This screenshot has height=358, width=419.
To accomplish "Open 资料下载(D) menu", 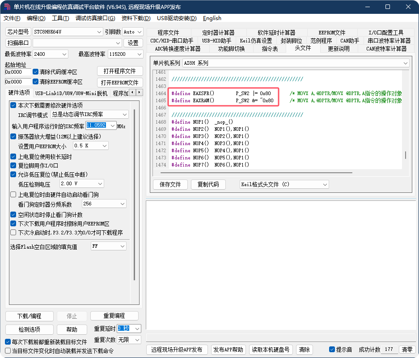I will click(136, 18).
